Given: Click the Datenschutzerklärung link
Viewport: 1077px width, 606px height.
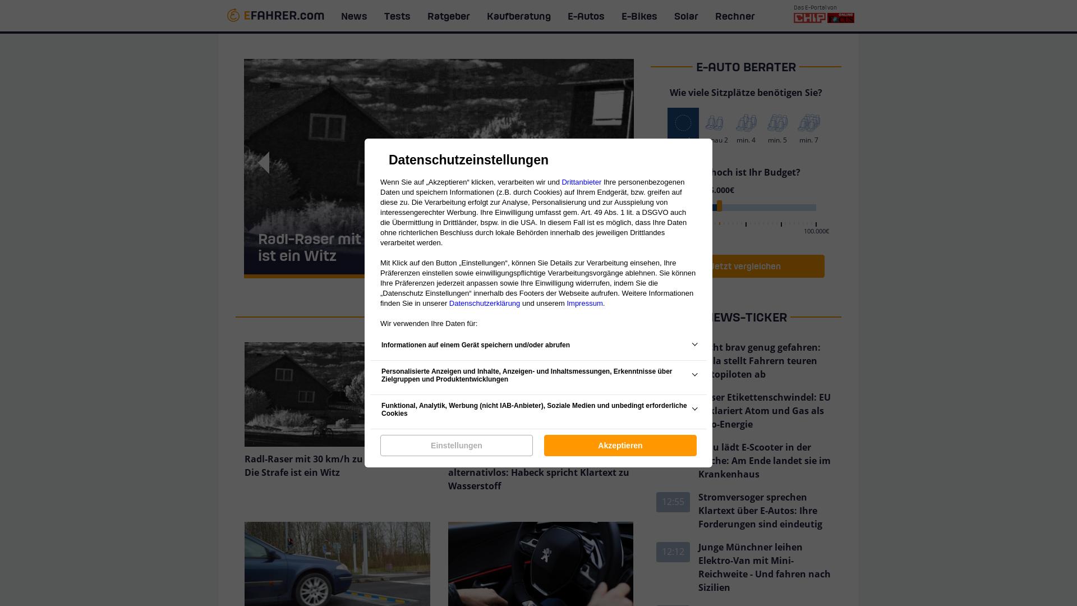Looking at the screenshot, I should (485, 304).
